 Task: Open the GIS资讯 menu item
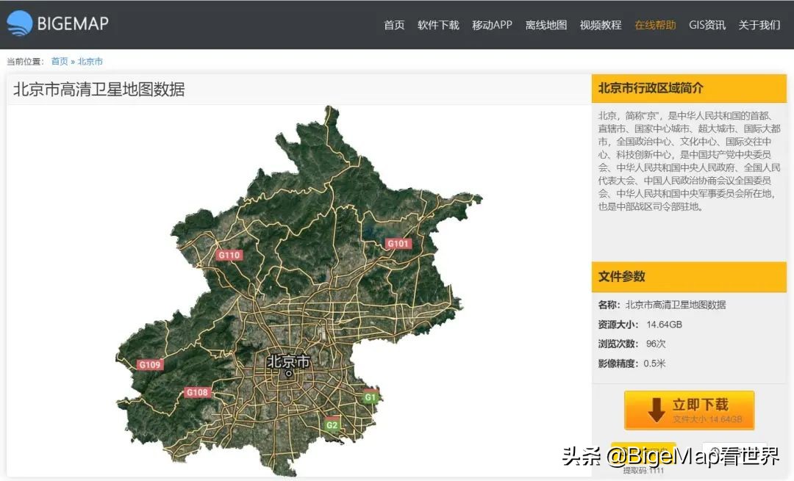point(707,24)
